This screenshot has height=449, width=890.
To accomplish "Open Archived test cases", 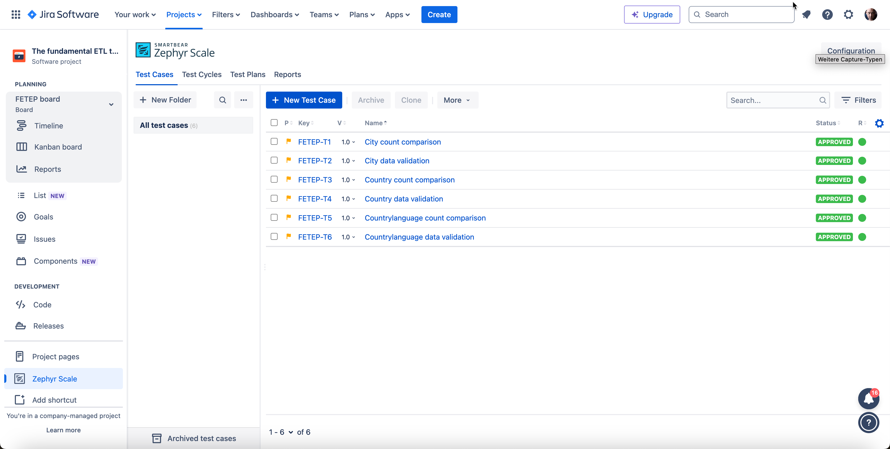I will tap(194, 438).
